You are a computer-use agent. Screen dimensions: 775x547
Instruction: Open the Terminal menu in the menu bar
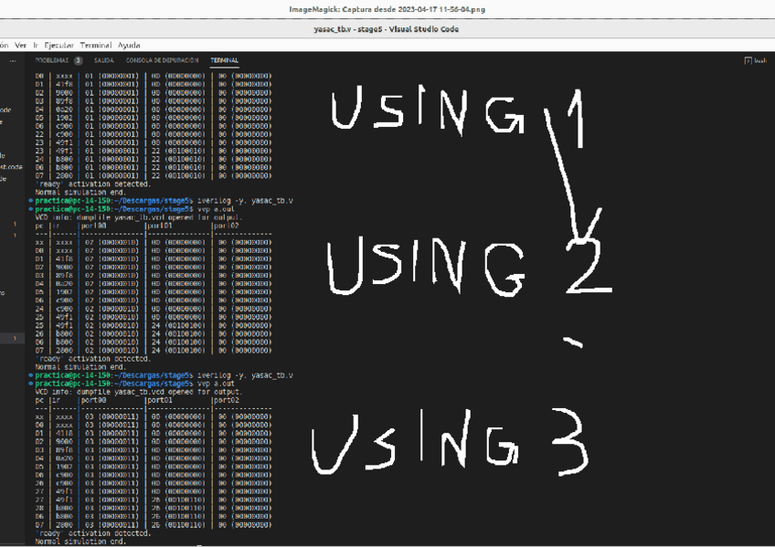[96, 45]
